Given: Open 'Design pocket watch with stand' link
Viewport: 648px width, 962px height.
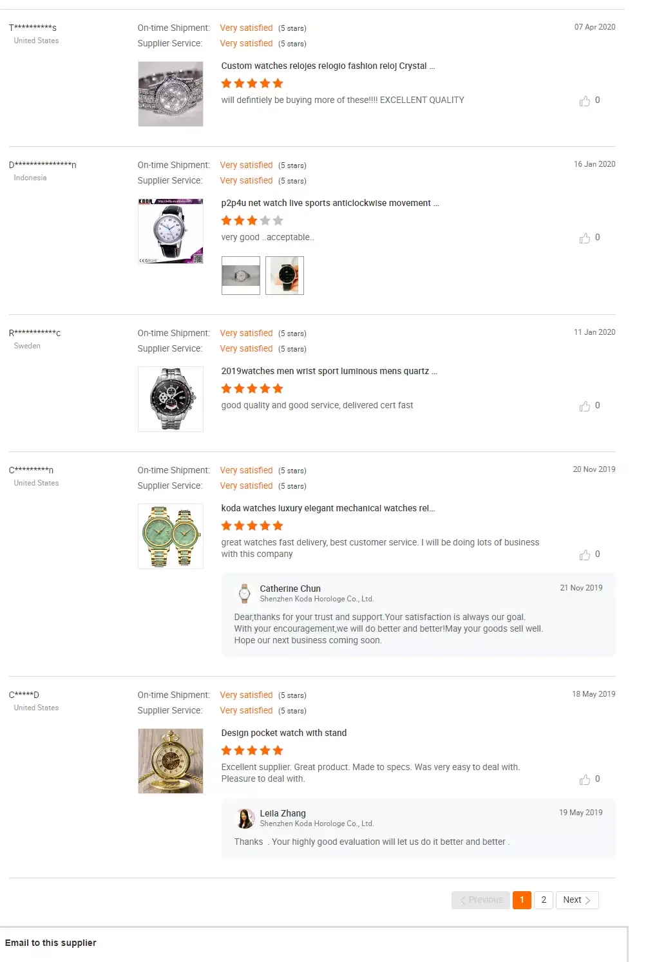Looking at the screenshot, I should pos(283,733).
